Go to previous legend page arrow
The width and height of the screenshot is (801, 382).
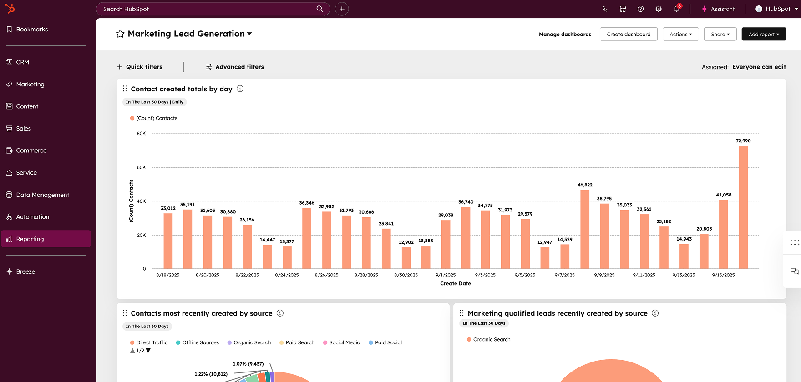click(x=132, y=351)
